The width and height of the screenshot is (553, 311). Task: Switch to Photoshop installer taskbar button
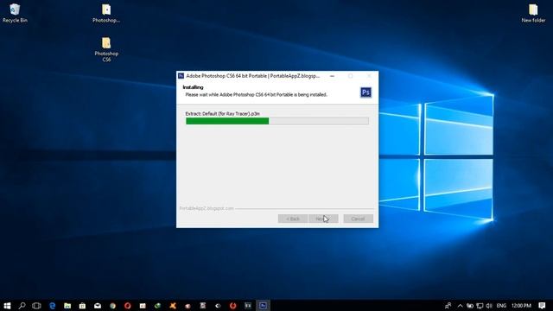tap(263, 306)
